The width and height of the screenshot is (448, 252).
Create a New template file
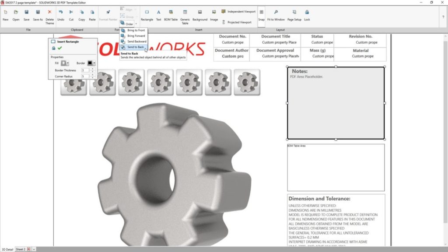pos(5,15)
